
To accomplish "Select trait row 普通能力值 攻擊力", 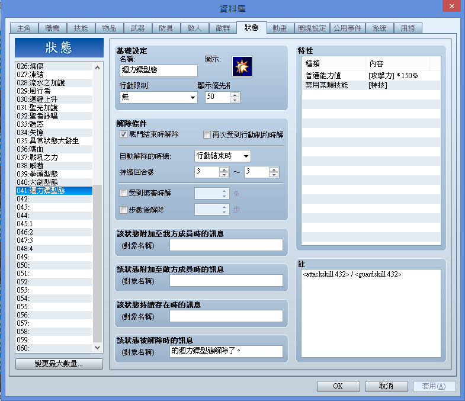I will (371, 76).
